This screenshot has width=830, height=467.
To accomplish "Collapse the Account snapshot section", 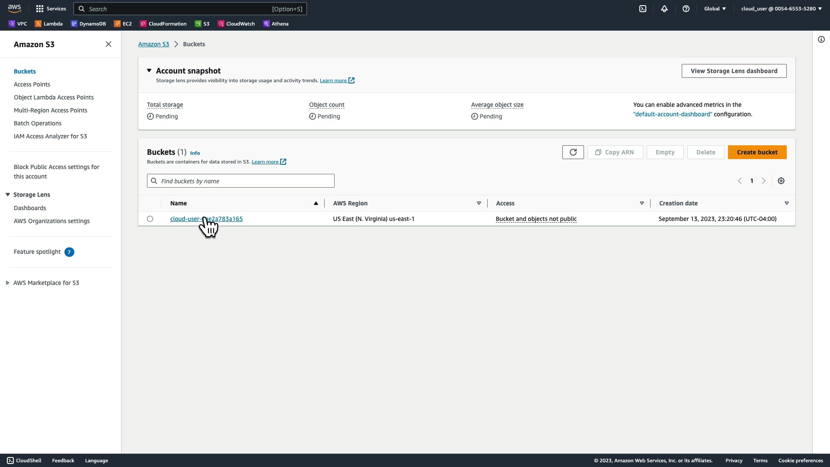I will [149, 70].
